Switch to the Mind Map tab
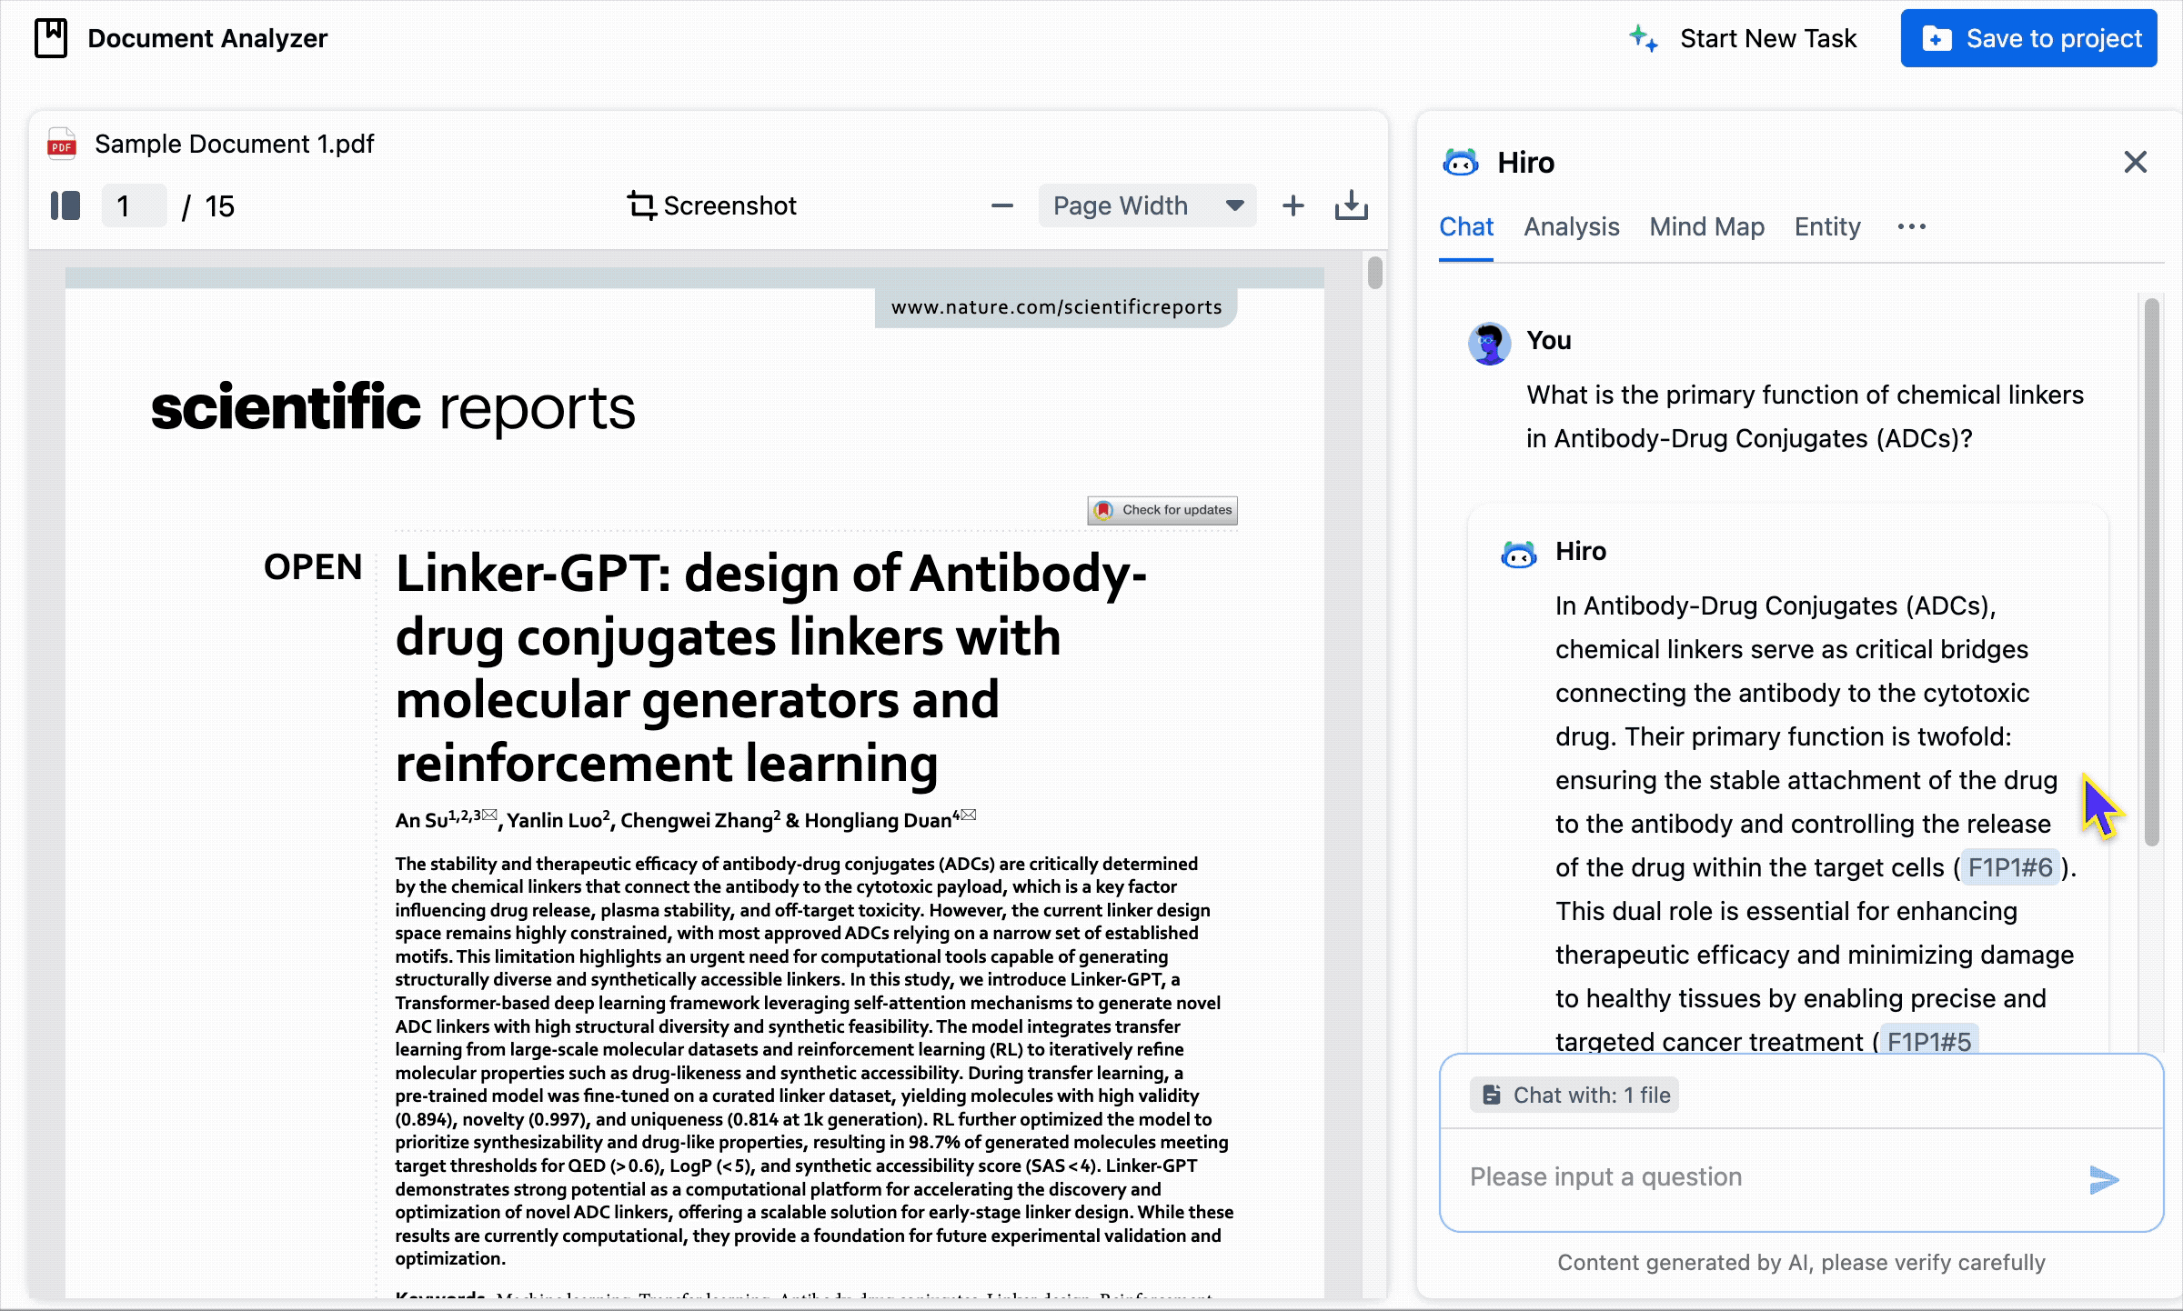 coord(1706,227)
